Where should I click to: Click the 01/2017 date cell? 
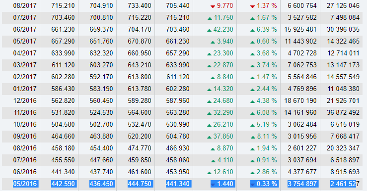(x=25, y=89)
